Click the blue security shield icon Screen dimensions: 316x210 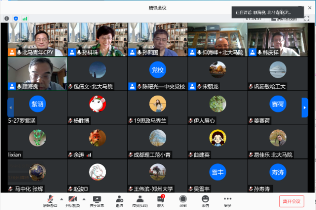click(x=16, y=18)
